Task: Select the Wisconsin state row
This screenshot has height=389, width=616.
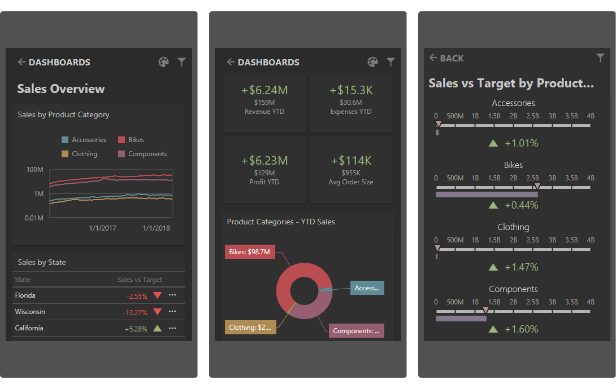Action: click(x=98, y=312)
